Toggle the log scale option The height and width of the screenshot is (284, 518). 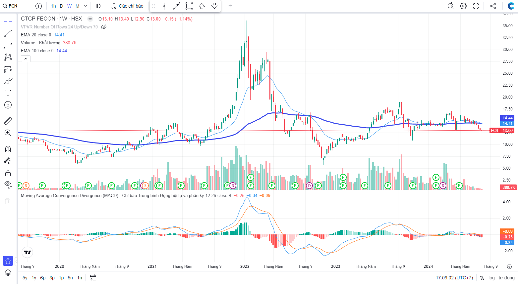(491, 278)
